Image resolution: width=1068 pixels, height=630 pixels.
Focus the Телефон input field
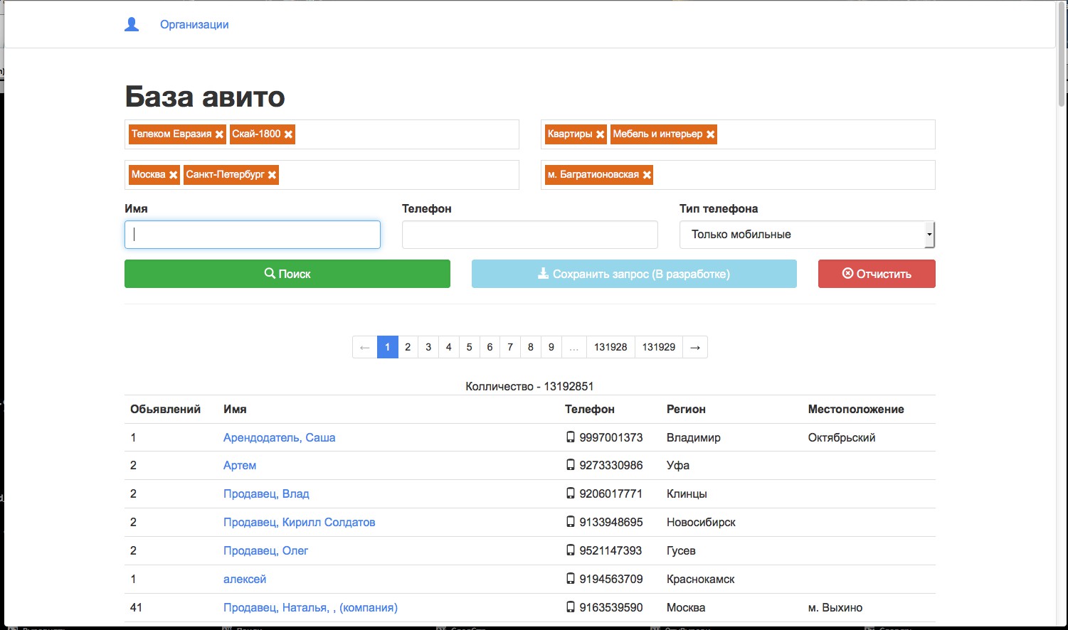[530, 235]
